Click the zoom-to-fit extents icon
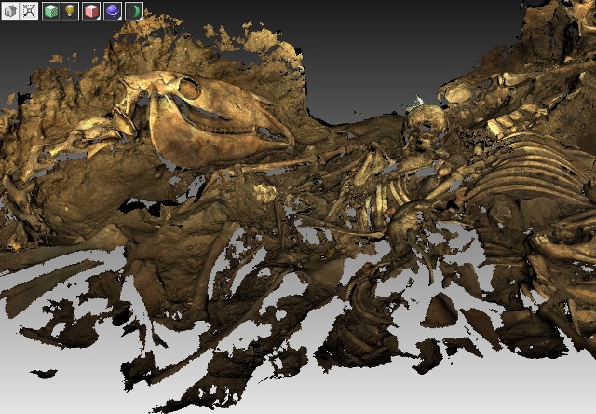This screenshot has width=596, height=414. (30, 11)
